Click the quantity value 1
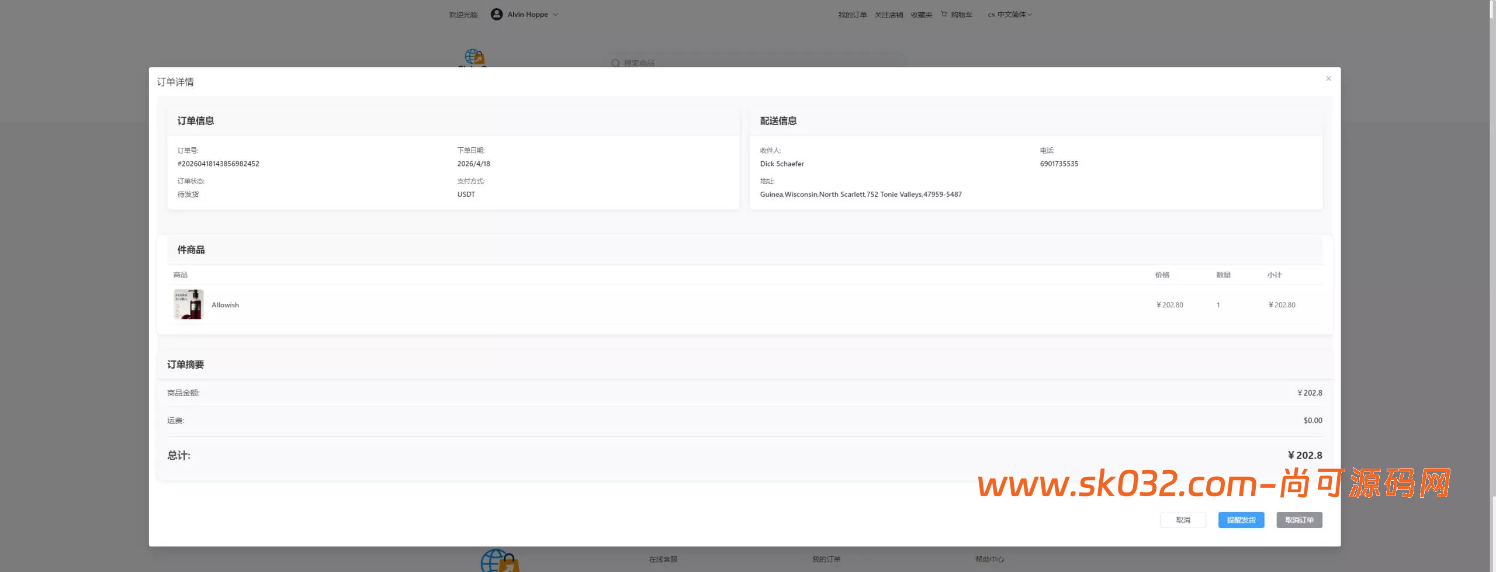The width and height of the screenshot is (1496, 572). coord(1218,305)
